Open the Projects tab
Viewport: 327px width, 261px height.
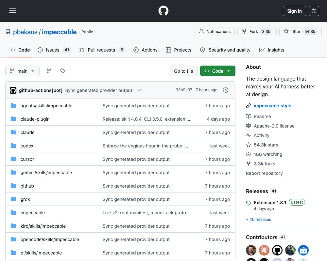click(x=179, y=50)
